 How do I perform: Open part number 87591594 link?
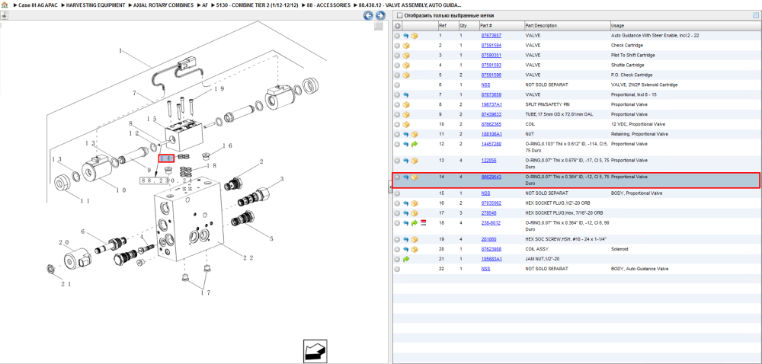click(491, 46)
